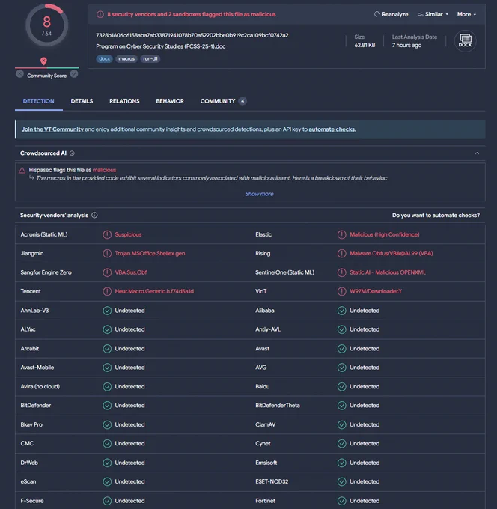Select the file hash text
Screen dimensions: 497x509
point(192,35)
